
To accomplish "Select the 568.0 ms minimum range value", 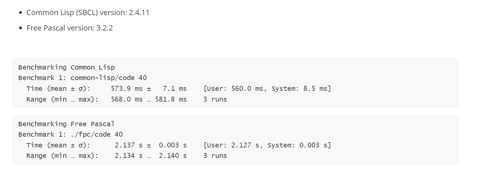I will pos(126,99).
